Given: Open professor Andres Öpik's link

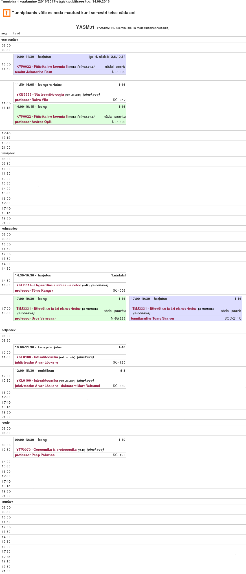Looking at the screenshot, I should point(33,122).
